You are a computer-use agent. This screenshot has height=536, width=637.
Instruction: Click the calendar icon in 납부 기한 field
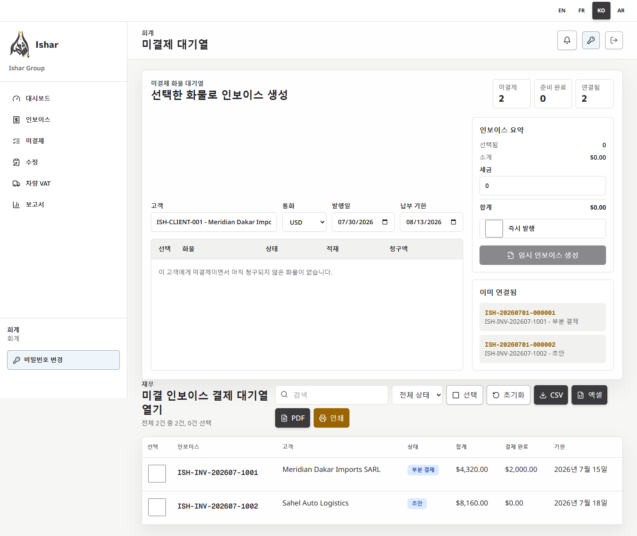453,222
